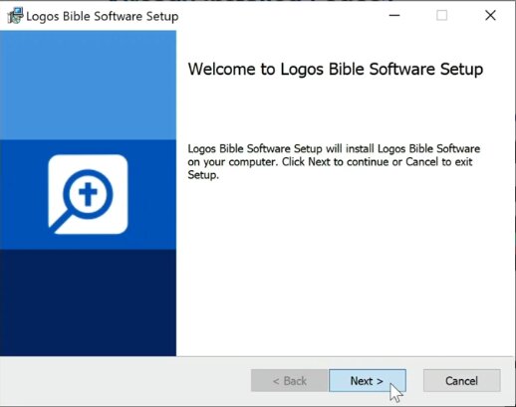
Task: Click the greyed-out Back button
Action: [x=289, y=381]
